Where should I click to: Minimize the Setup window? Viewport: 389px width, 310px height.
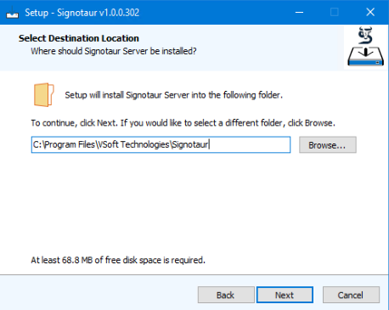coord(299,12)
